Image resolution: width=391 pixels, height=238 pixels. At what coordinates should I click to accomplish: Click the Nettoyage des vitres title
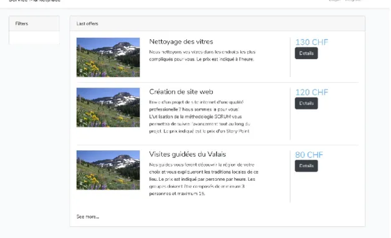coord(181,42)
